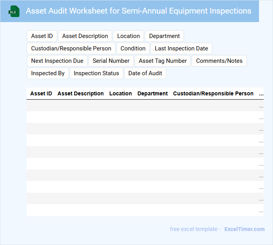Click the Asset Tag Number tag
This screenshot has width=273, height=245.
pos(163,61)
